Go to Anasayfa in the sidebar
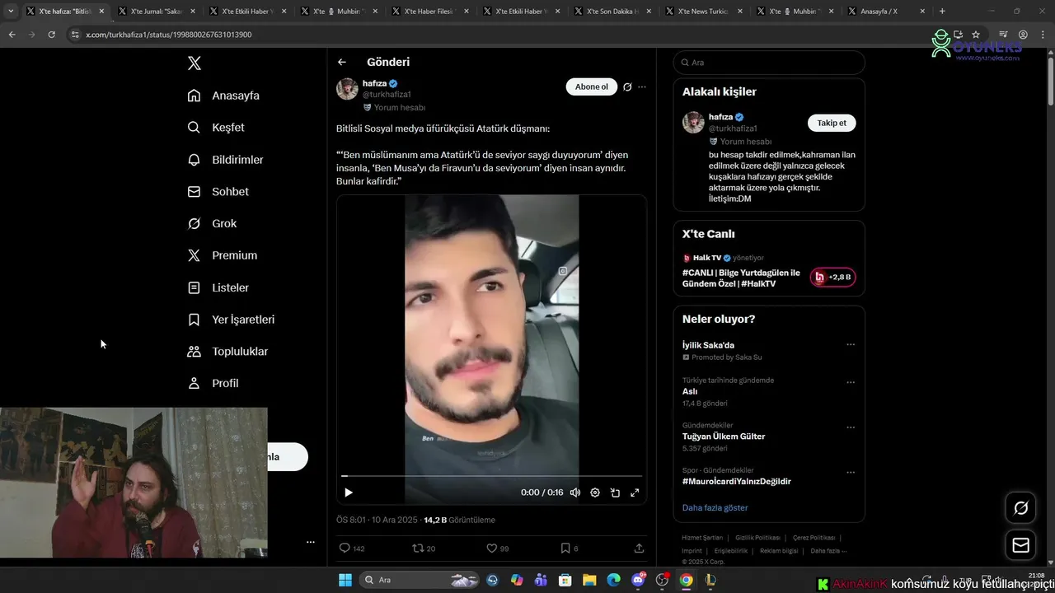 click(223, 96)
